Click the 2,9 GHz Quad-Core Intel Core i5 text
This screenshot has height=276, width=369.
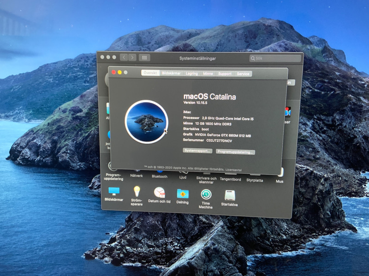point(228,118)
